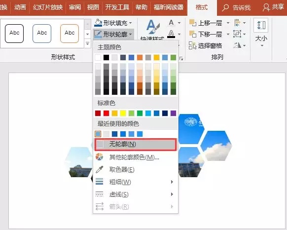Screen dimensions: 287x230
Task: Switch to the Help (帮助) tab
Action: pyautogui.click(x=141, y=7)
